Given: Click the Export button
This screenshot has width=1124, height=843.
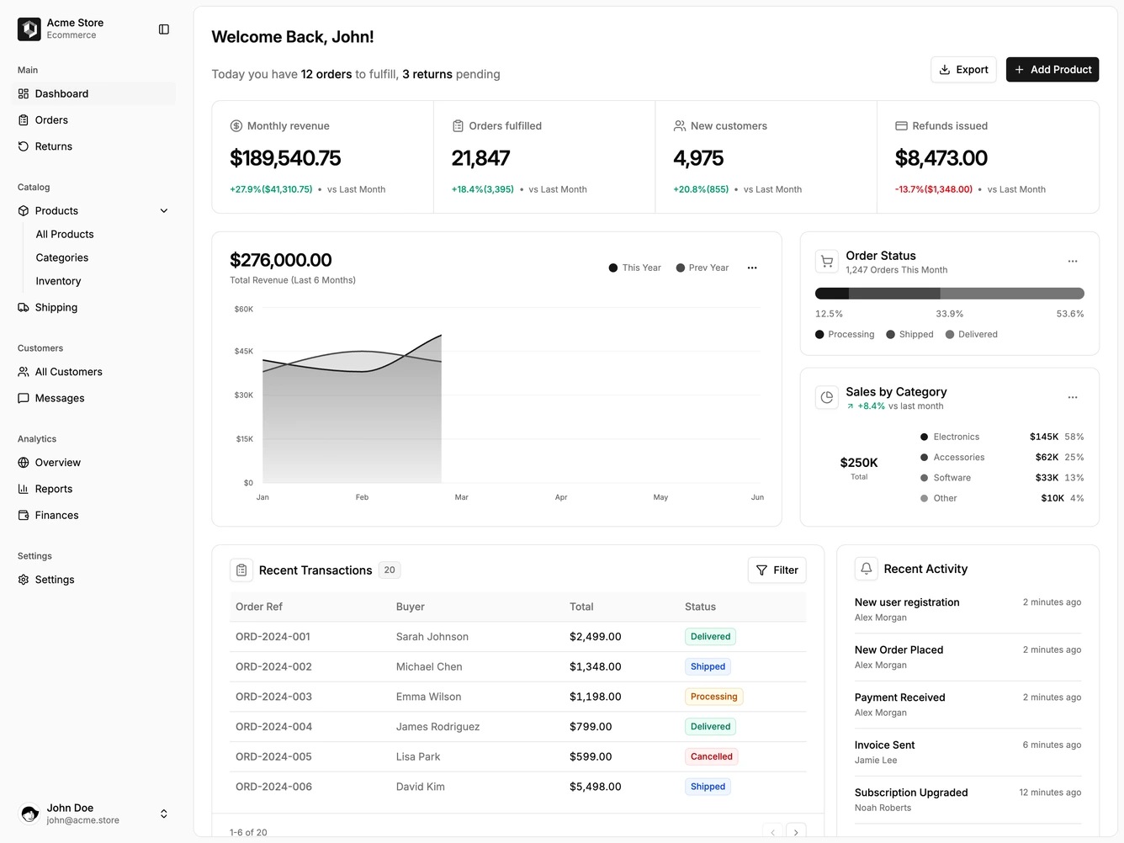Looking at the screenshot, I should 964,70.
